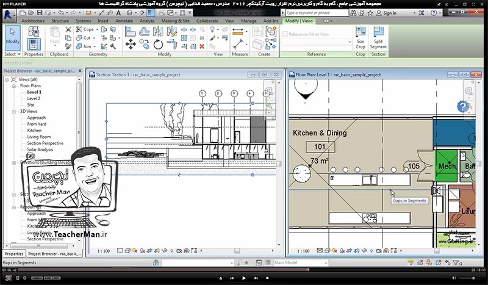Image resolution: width=488 pixels, height=285 pixels.
Task: Select the Offset tool in Modify panel
Action: (x=144, y=32)
